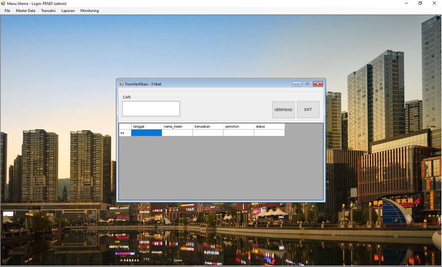Click the EXIT button in FormVerifikasi
This screenshot has width=442, height=267.
point(308,109)
